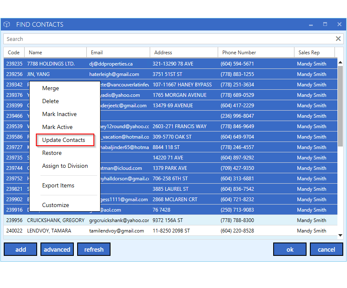
Task: Minimize the Find Contacts window
Action: click(311, 25)
